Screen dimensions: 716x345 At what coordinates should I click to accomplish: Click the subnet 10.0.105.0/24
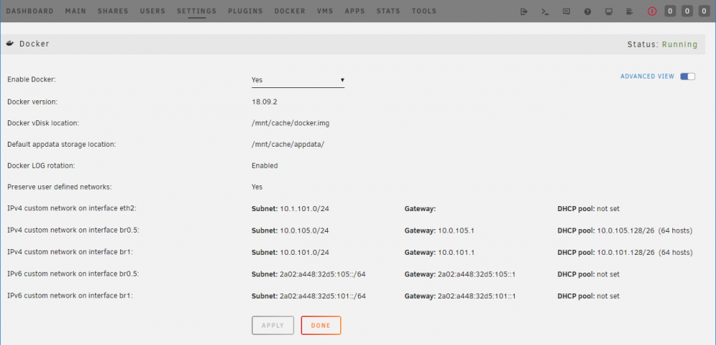304,230
